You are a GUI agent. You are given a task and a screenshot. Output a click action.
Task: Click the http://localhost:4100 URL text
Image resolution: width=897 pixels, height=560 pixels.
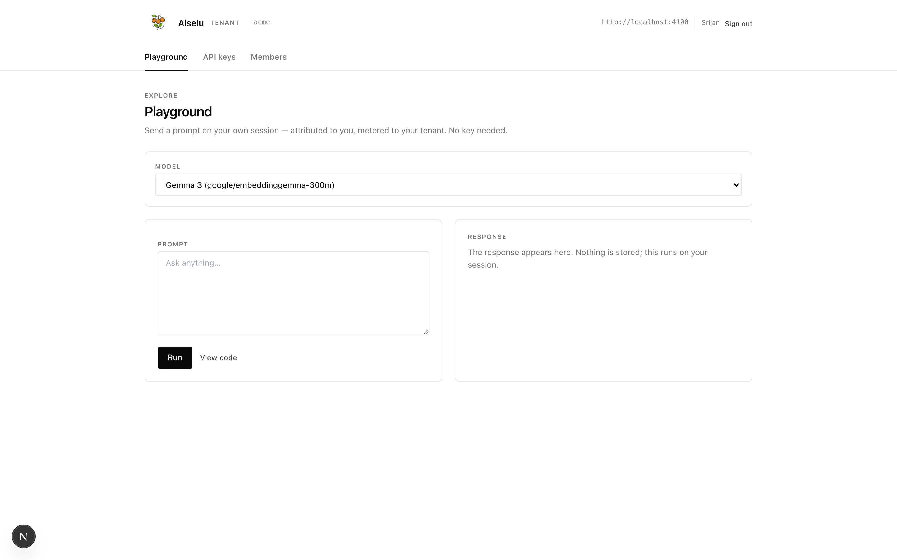click(x=645, y=22)
